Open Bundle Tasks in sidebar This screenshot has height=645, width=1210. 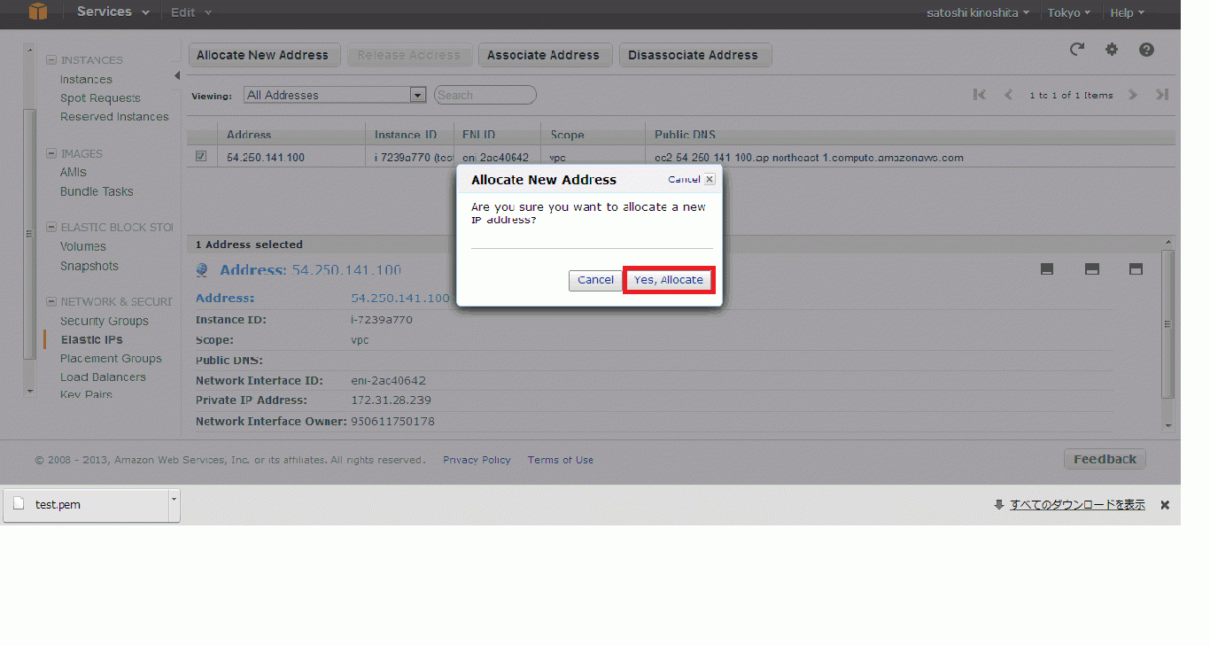click(x=97, y=191)
